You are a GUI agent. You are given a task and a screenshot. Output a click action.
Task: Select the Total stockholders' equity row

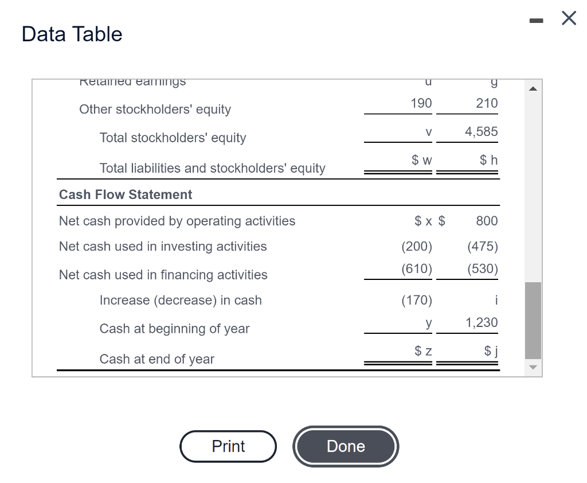coord(173,138)
